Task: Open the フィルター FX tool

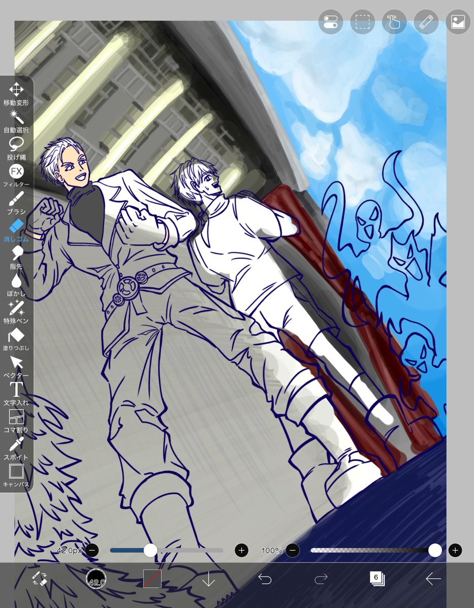Action: (x=16, y=176)
